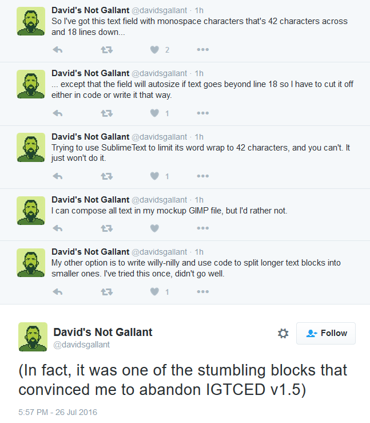Click the large avatar of the main tweet
Viewport: 370px width, 423px height.
33,337
